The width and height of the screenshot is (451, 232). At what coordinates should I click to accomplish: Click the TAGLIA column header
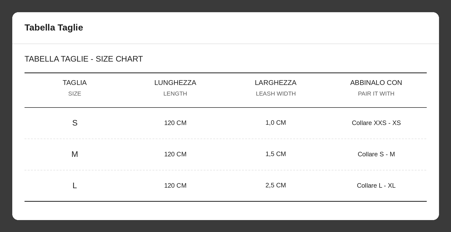click(x=75, y=83)
